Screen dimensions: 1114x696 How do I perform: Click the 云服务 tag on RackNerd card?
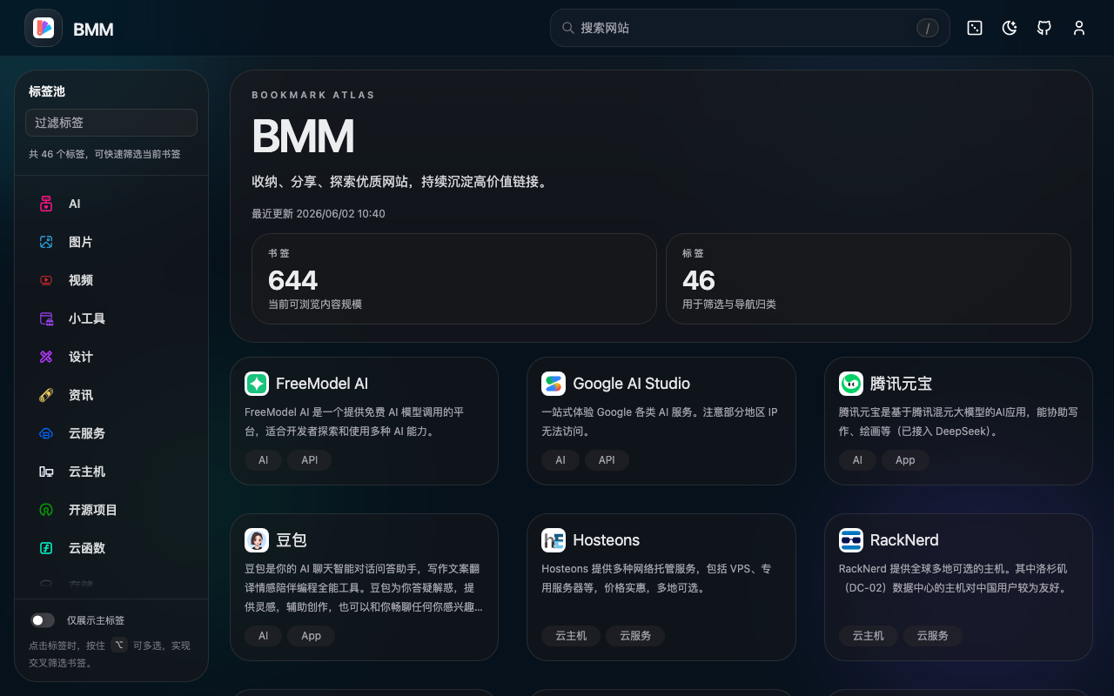pos(932,636)
